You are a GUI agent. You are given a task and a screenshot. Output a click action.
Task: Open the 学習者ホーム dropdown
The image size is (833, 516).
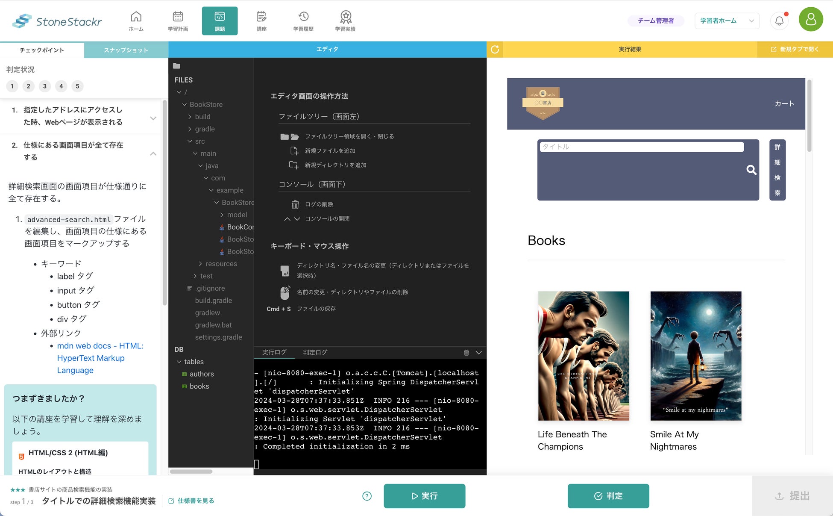pos(727,21)
